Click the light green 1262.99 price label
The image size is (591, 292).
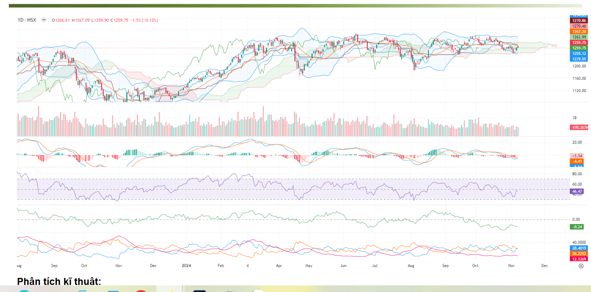tap(579, 37)
